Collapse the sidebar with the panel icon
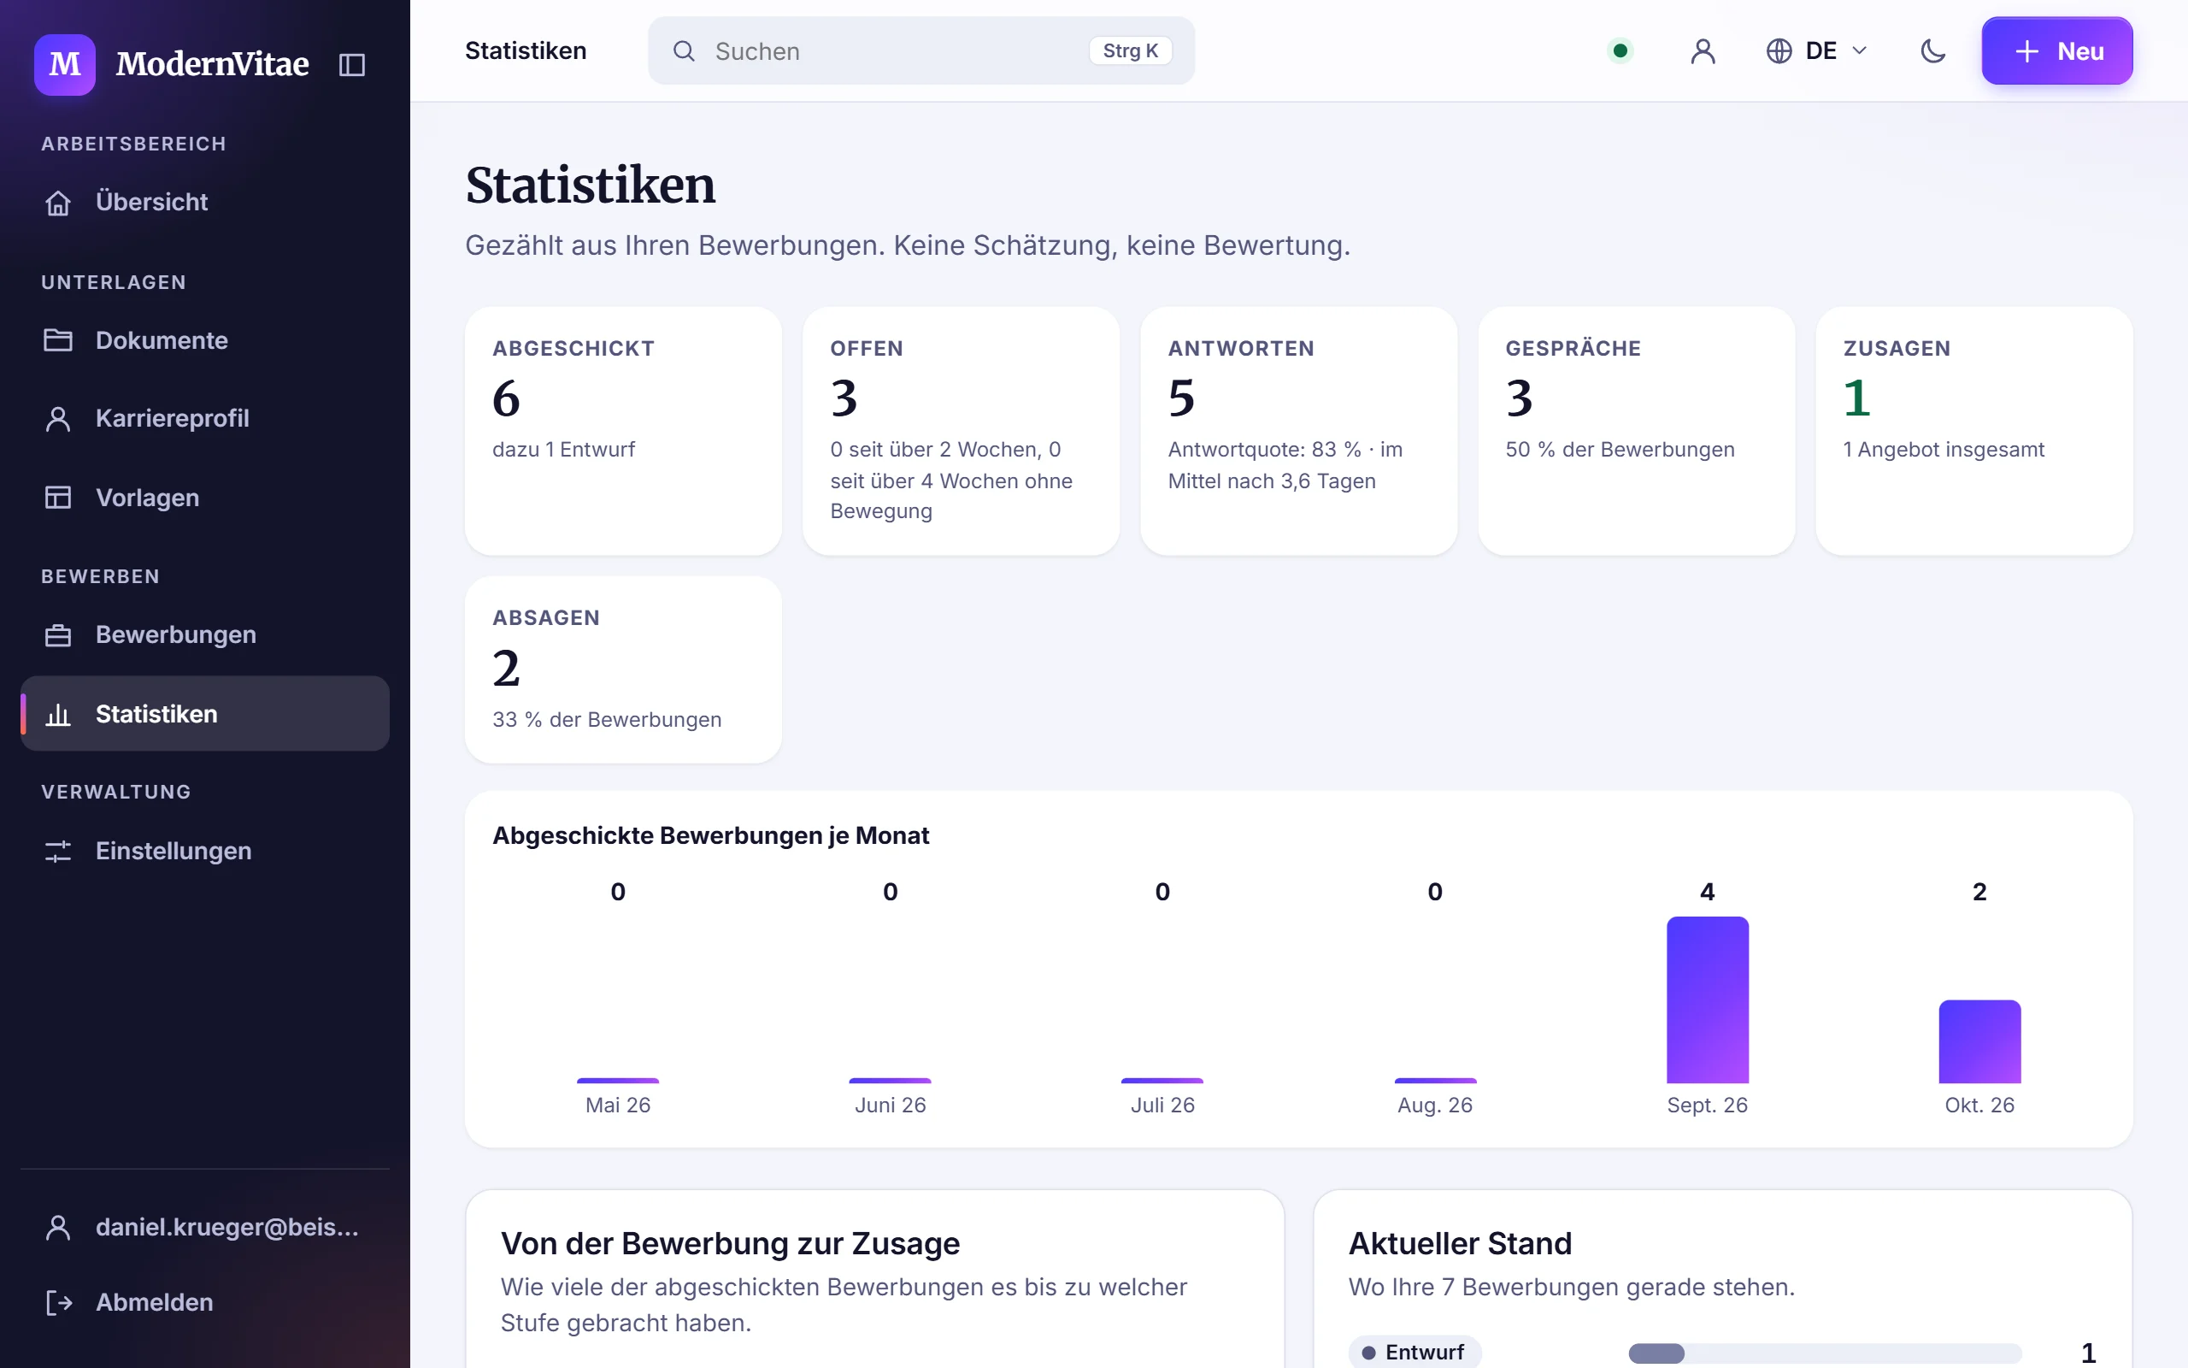This screenshot has width=2188, height=1368. [352, 64]
